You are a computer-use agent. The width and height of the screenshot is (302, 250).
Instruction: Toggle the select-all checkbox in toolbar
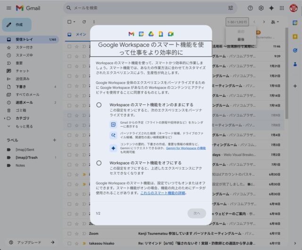[69, 22]
